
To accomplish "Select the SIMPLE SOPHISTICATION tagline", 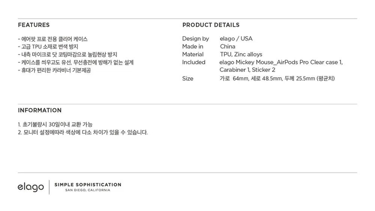I will [88, 185].
